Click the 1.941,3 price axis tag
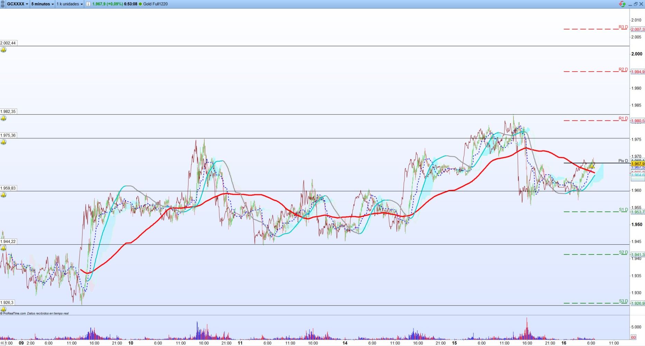Image resolution: width=645 pixels, height=346 pixels. pos(638,255)
